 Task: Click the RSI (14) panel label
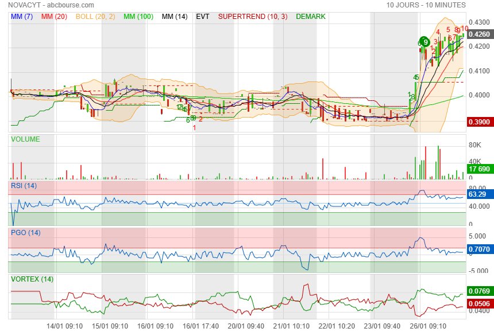pyautogui.click(x=24, y=185)
